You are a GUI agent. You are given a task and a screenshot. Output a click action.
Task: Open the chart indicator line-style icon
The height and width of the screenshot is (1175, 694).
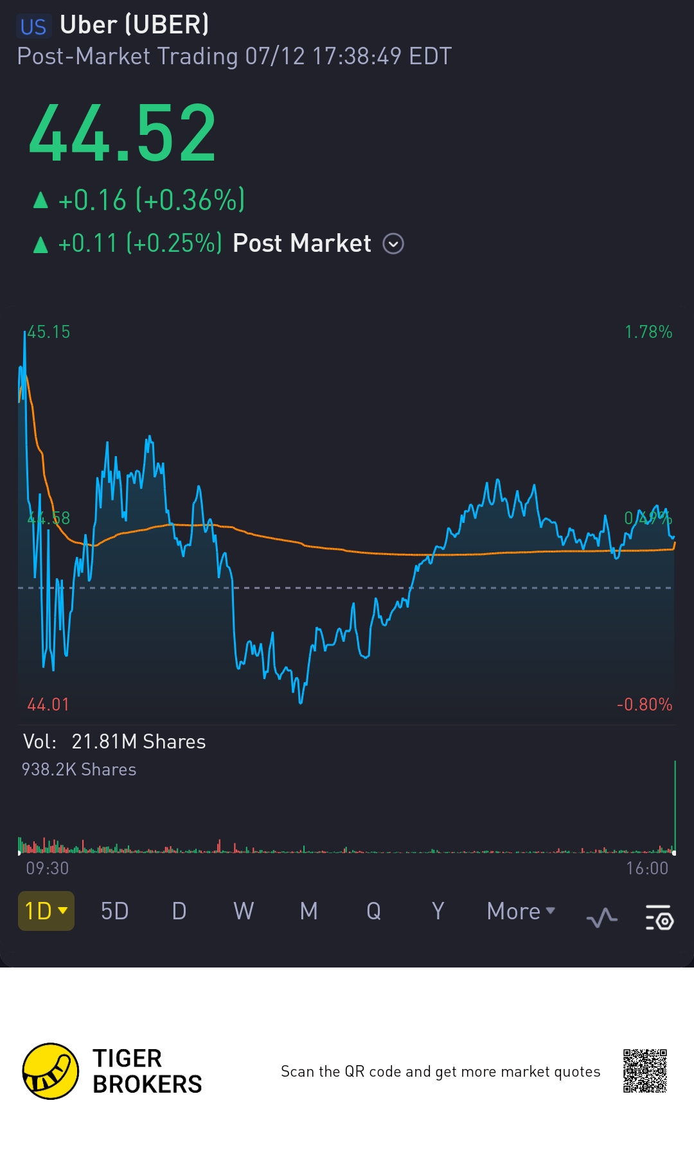coord(601,917)
